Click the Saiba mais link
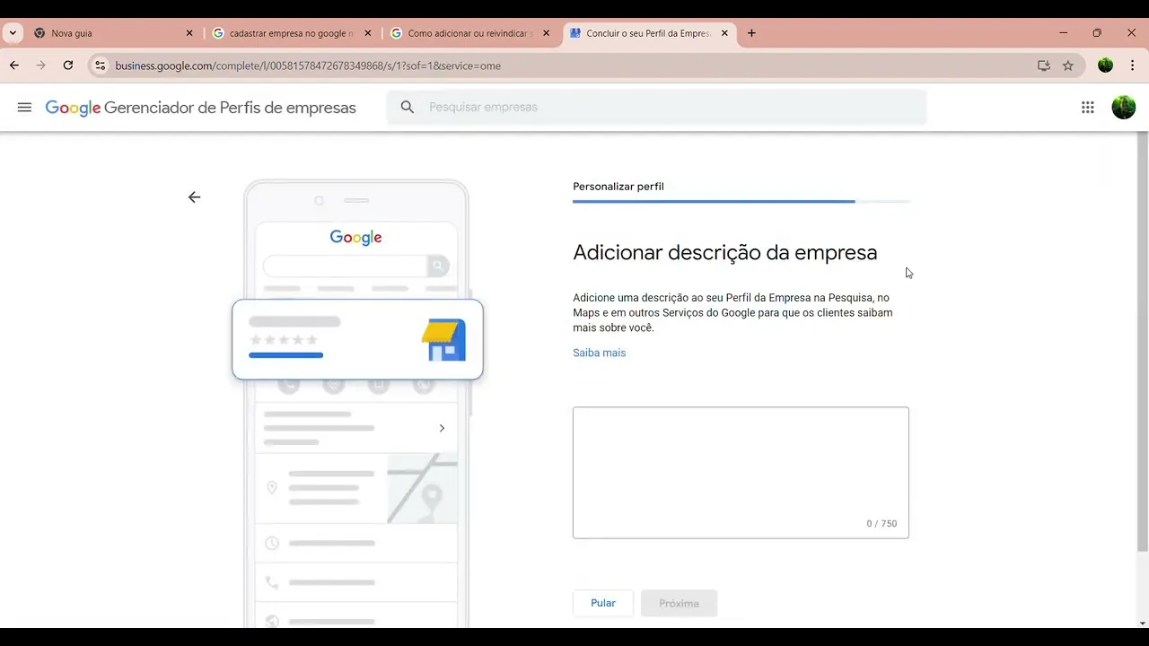Image resolution: width=1149 pixels, height=646 pixels. click(599, 353)
